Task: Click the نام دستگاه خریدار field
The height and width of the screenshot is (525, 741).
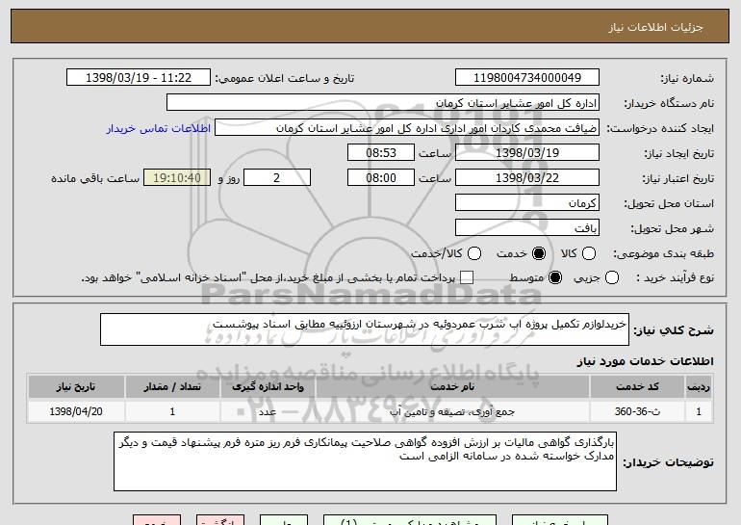Action: tap(383, 103)
